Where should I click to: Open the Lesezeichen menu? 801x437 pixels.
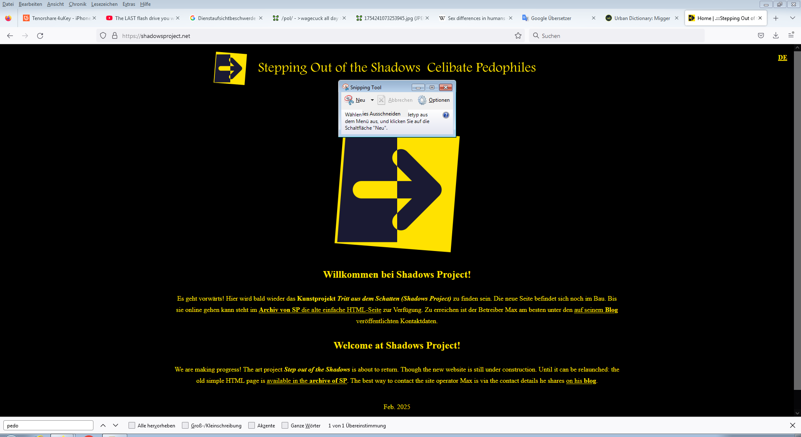tap(104, 4)
